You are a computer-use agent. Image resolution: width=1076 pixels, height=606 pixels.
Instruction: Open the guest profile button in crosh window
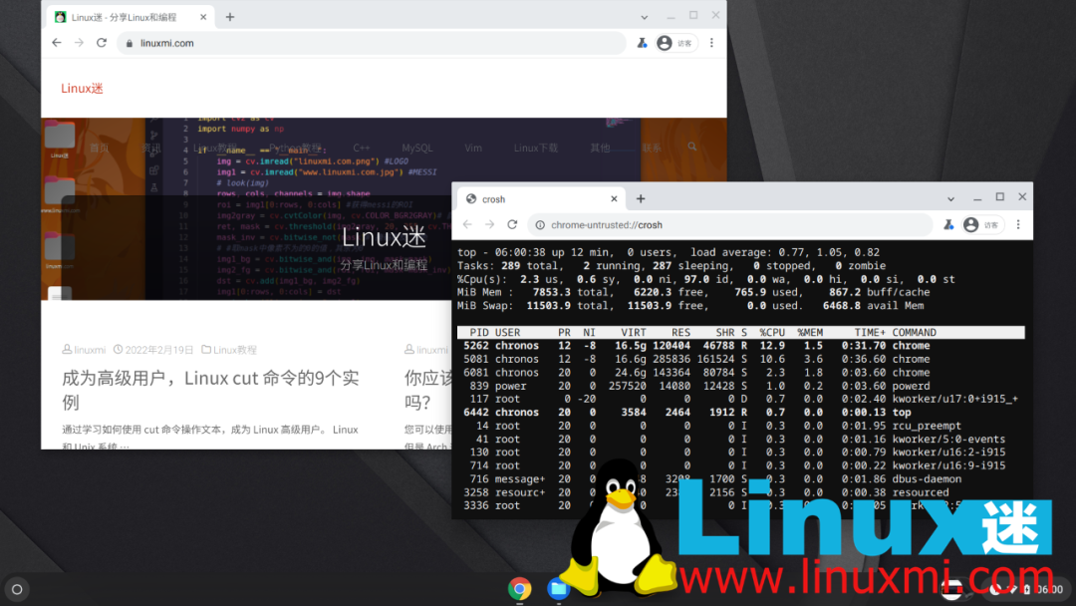982,224
